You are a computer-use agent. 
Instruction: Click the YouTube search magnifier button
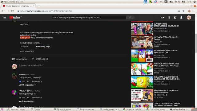[130, 18]
